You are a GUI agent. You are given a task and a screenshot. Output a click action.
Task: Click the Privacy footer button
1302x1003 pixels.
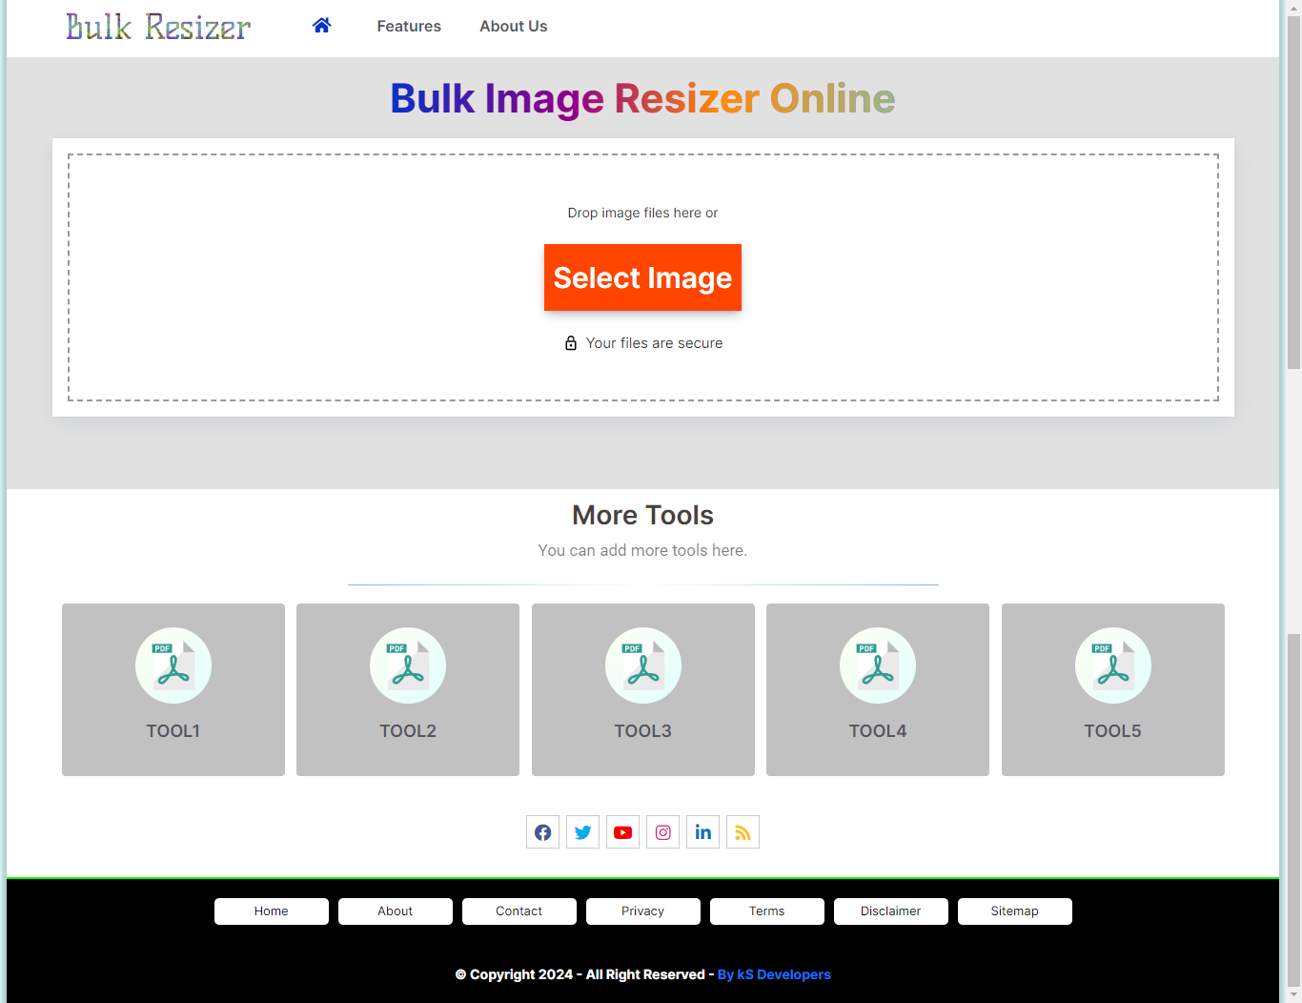[642, 911]
